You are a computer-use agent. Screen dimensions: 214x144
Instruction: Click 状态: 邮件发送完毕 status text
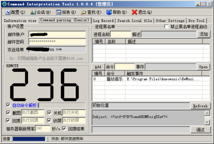point(67,139)
